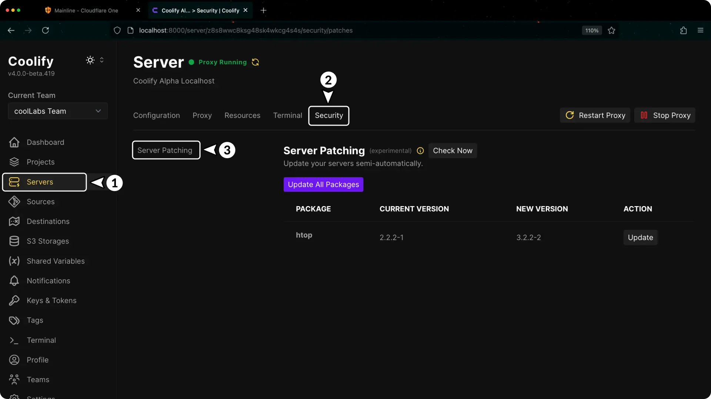Toggle light/dark theme with the sun icon

click(90, 60)
